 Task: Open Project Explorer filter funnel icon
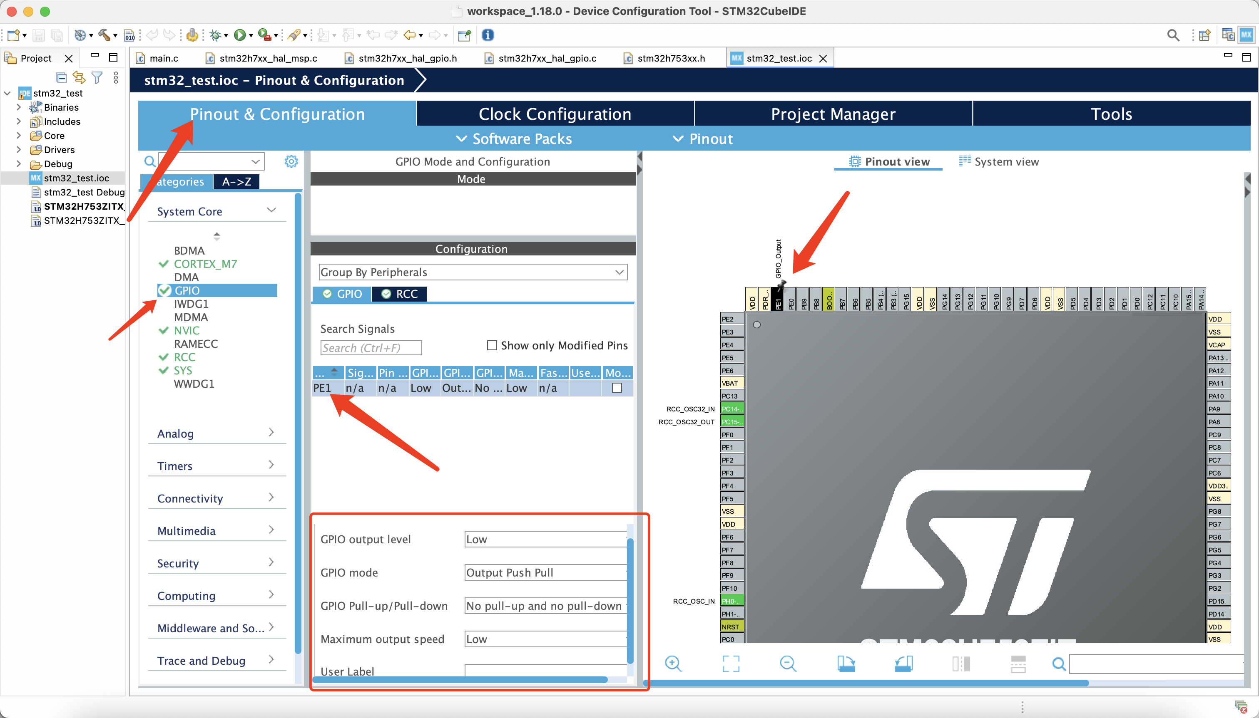pyautogui.click(x=97, y=77)
